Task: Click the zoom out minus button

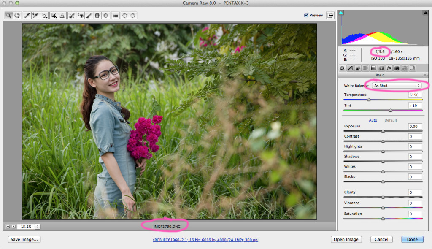Action: coord(8,226)
